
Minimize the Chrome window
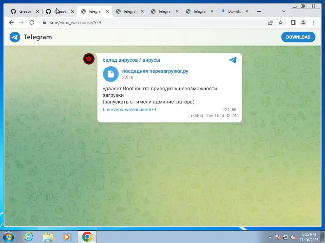click(x=295, y=6)
